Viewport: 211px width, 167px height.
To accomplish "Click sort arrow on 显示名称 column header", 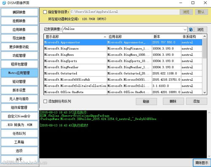I will pyautogui.click(x=105, y=37).
